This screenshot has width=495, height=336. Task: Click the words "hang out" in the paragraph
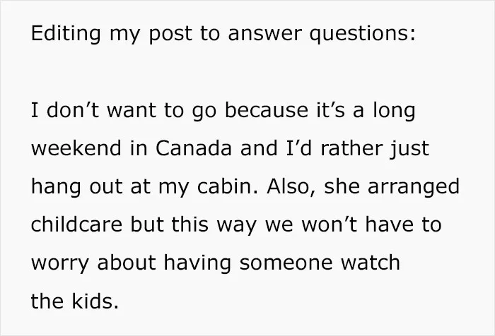pos(76,187)
